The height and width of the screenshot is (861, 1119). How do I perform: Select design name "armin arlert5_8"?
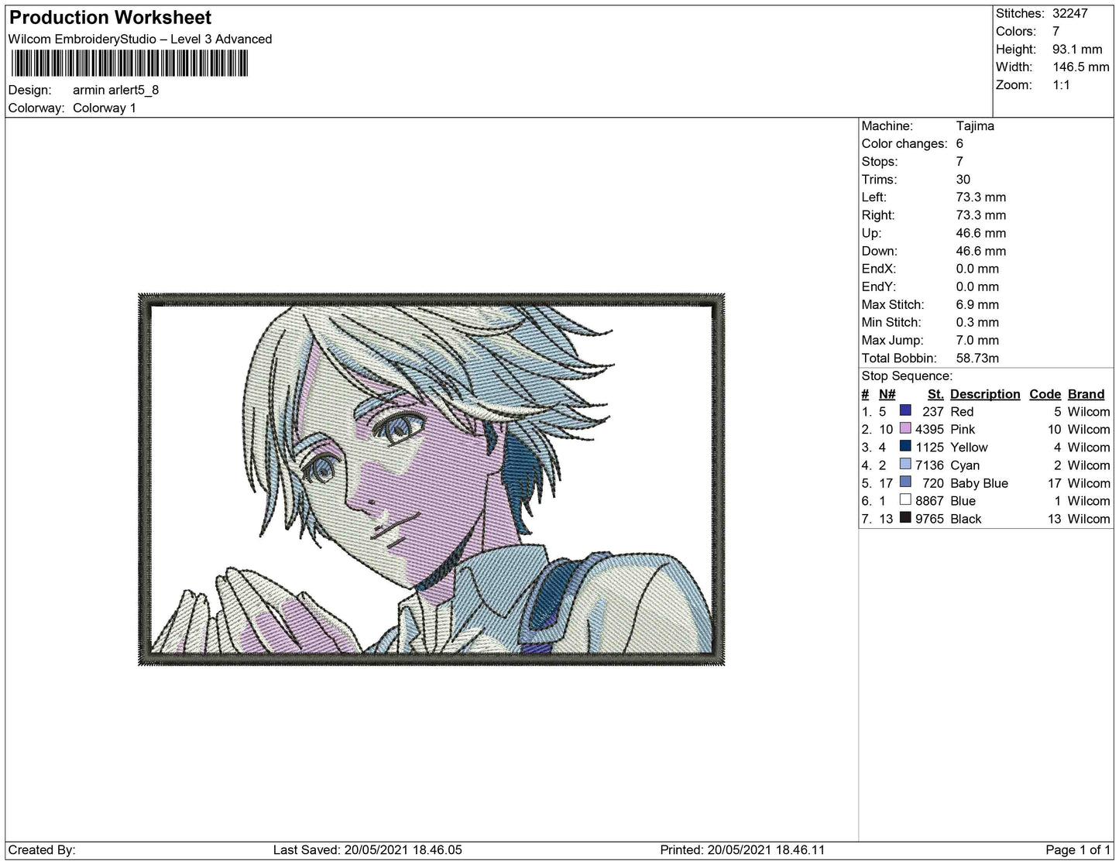115,90
